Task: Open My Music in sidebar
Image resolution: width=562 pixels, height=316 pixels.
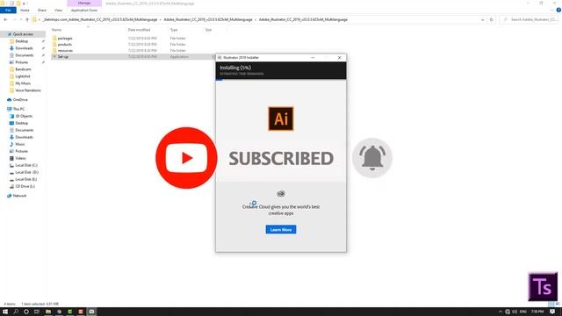Action: (x=23, y=83)
